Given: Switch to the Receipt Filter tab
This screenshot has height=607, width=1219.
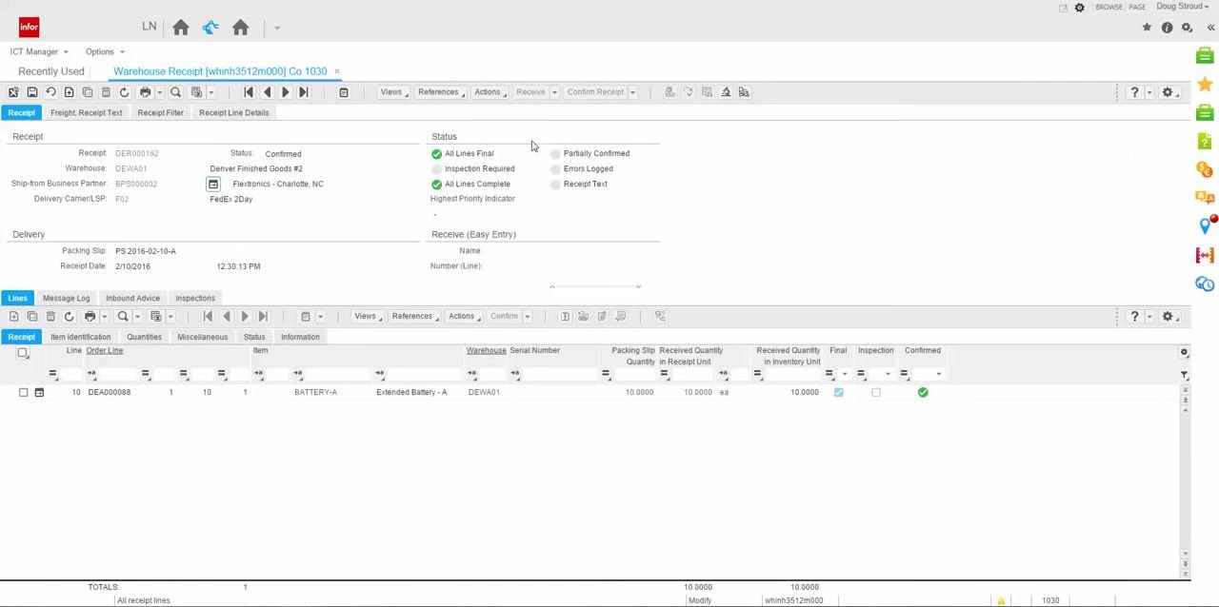Looking at the screenshot, I should tap(160, 112).
